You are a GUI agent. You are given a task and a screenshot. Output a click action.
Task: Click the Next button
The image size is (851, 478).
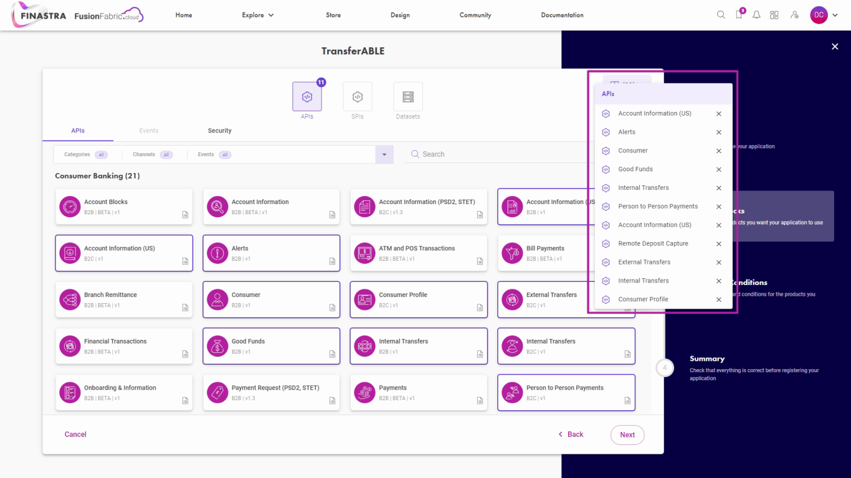(627, 435)
